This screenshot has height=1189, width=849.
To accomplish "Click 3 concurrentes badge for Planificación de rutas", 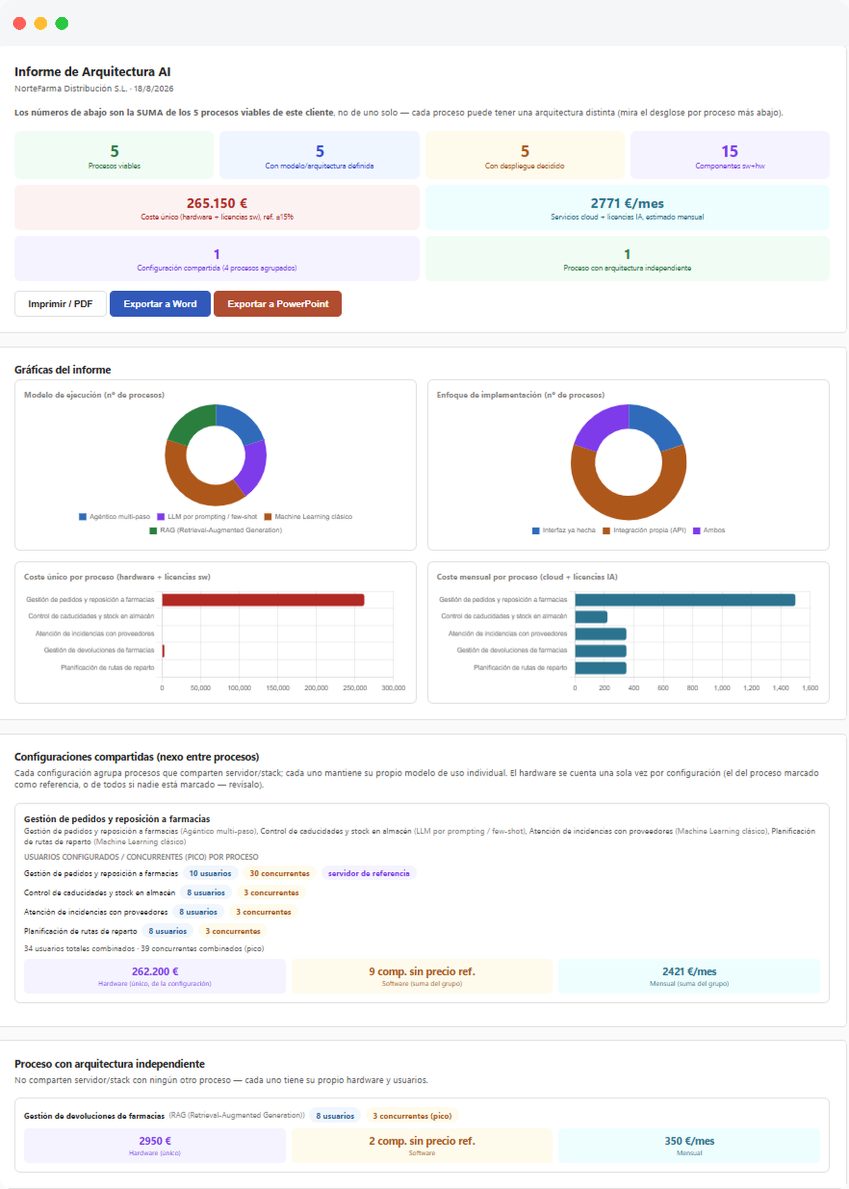I will click(232, 931).
